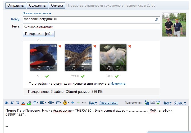Viewport: 191px width, 133px height.
Task: Click the 'Отправить' send button
Action: tap(15, 5)
